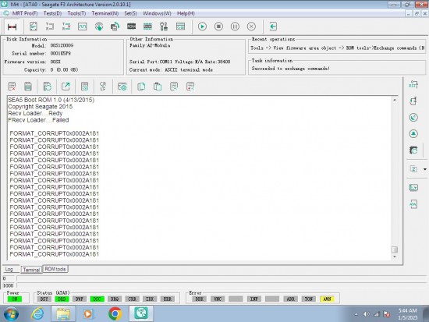Click the Stop button in toolbar
This screenshot has height=322, width=429.
[x=218, y=27]
